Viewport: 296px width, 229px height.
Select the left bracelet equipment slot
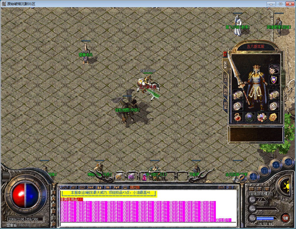click(238, 95)
